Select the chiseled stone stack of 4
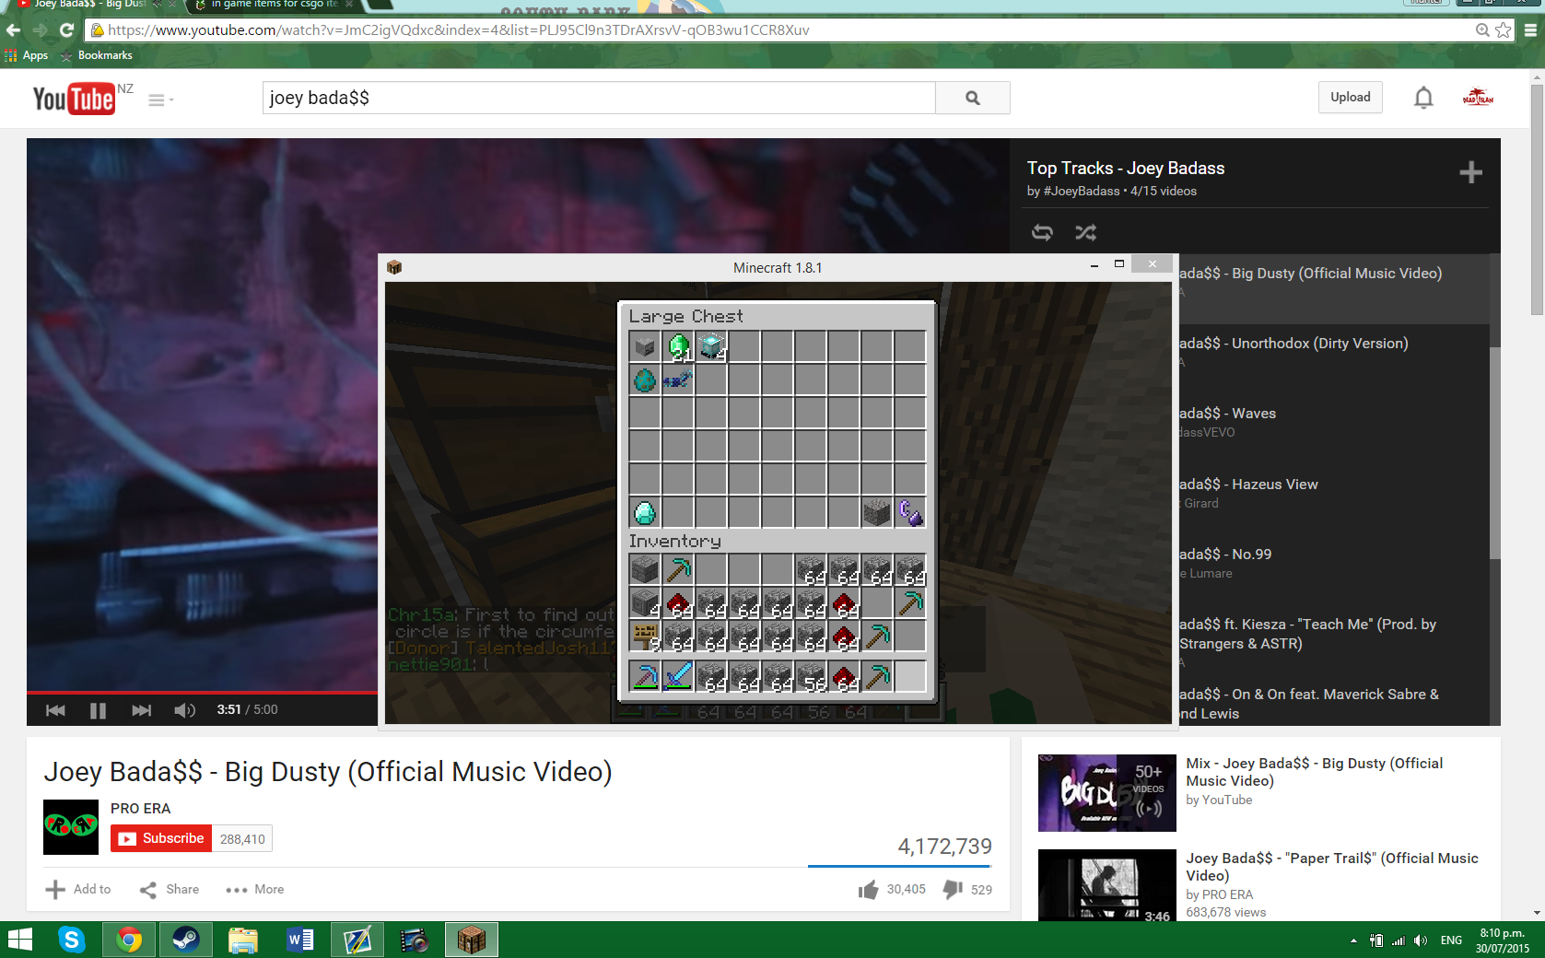This screenshot has height=958, width=1545. point(645,603)
